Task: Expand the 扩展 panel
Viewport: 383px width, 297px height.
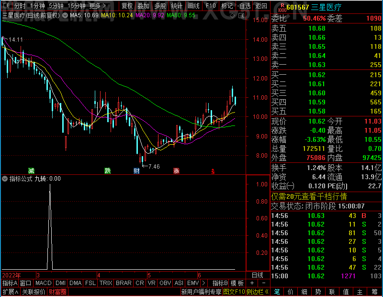Action: pyautogui.click(x=11, y=292)
